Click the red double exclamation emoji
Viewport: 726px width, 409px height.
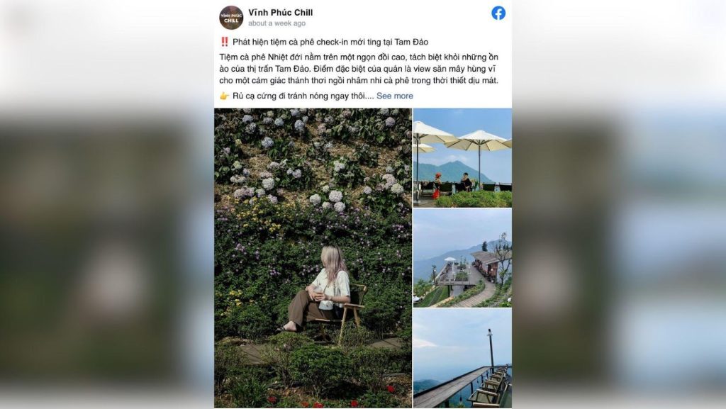click(x=224, y=42)
